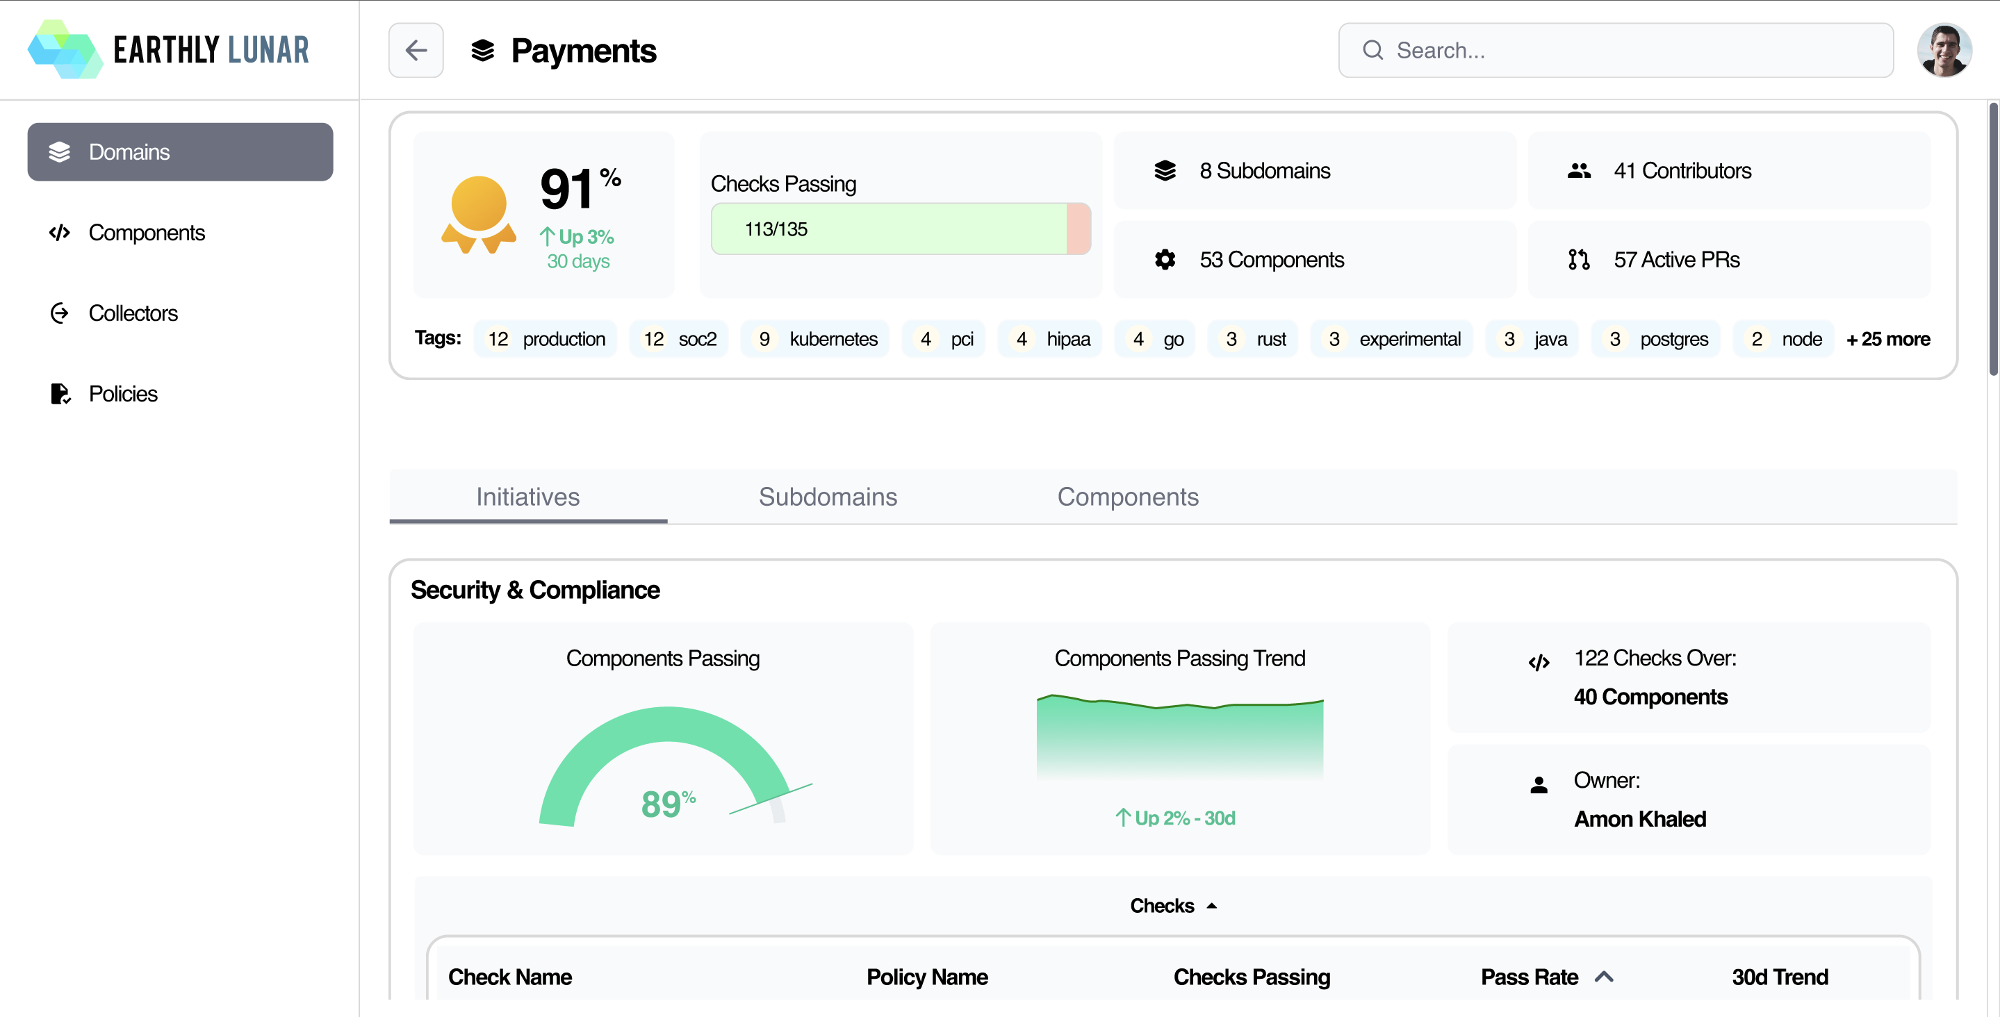This screenshot has width=2000, height=1017.
Task: Select the kubernetes tag
Action: pos(815,339)
